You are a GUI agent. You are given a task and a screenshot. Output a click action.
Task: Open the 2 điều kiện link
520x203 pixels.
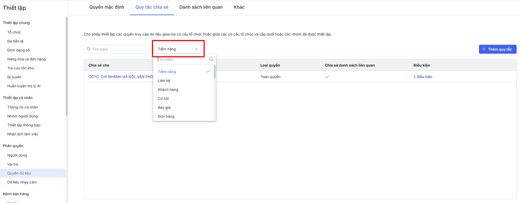(423, 77)
